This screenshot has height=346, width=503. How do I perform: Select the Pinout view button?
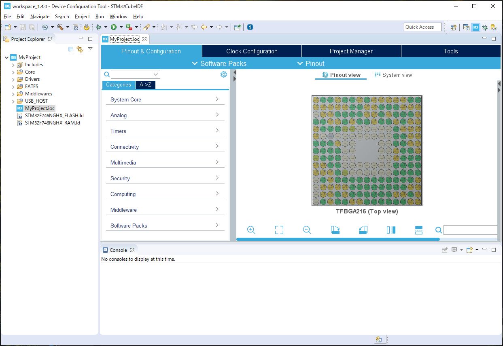click(341, 75)
